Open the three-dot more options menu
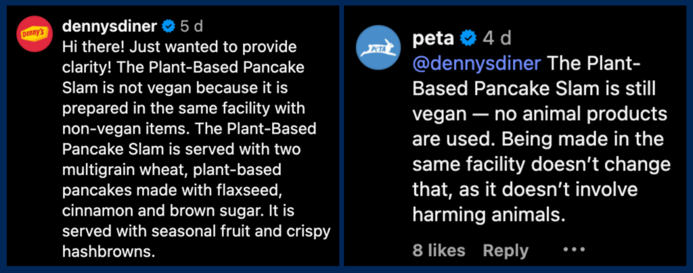This screenshot has height=273, width=693. [x=573, y=250]
